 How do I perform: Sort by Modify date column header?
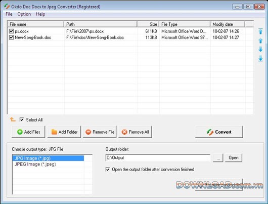tap(228, 24)
